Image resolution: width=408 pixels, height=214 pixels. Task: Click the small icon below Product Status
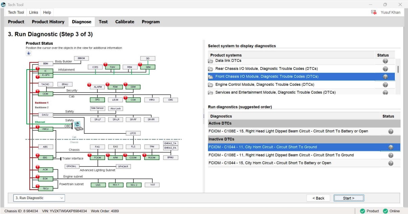[x=29, y=53]
